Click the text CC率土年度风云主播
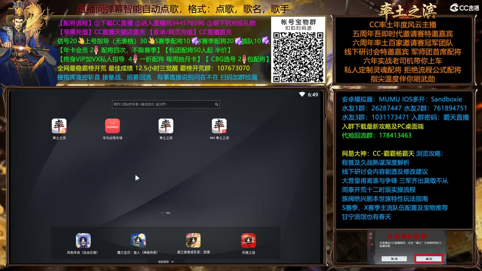 (403, 25)
